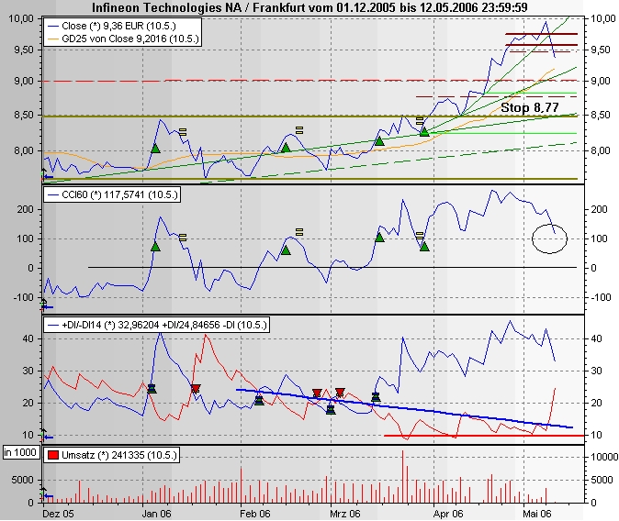The height and width of the screenshot is (521, 619).
Task: Click February yellow marker on CCI60 chart
Action: 299,232
